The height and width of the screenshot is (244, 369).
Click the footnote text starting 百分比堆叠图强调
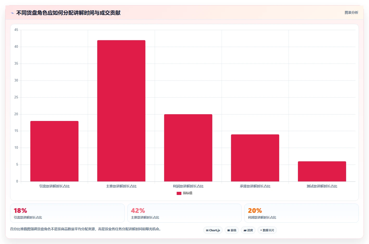(85, 229)
